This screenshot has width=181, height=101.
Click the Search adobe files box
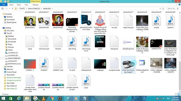[x=173, y=9]
